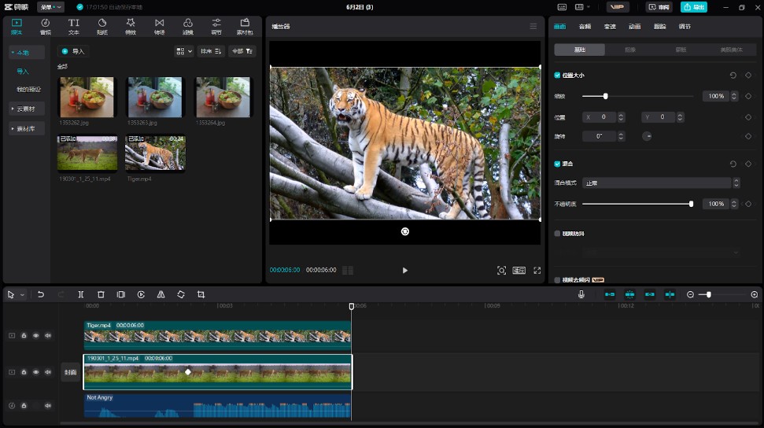The height and width of the screenshot is (428, 764).
Task: Open the Sort dropdown in media panel
Action: click(211, 51)
